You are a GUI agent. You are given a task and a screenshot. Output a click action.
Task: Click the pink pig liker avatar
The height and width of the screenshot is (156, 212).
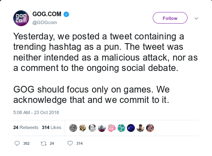click(112, 128)
